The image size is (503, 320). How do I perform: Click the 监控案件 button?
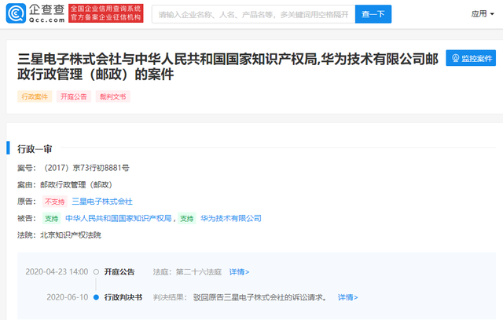click(471, 58)
